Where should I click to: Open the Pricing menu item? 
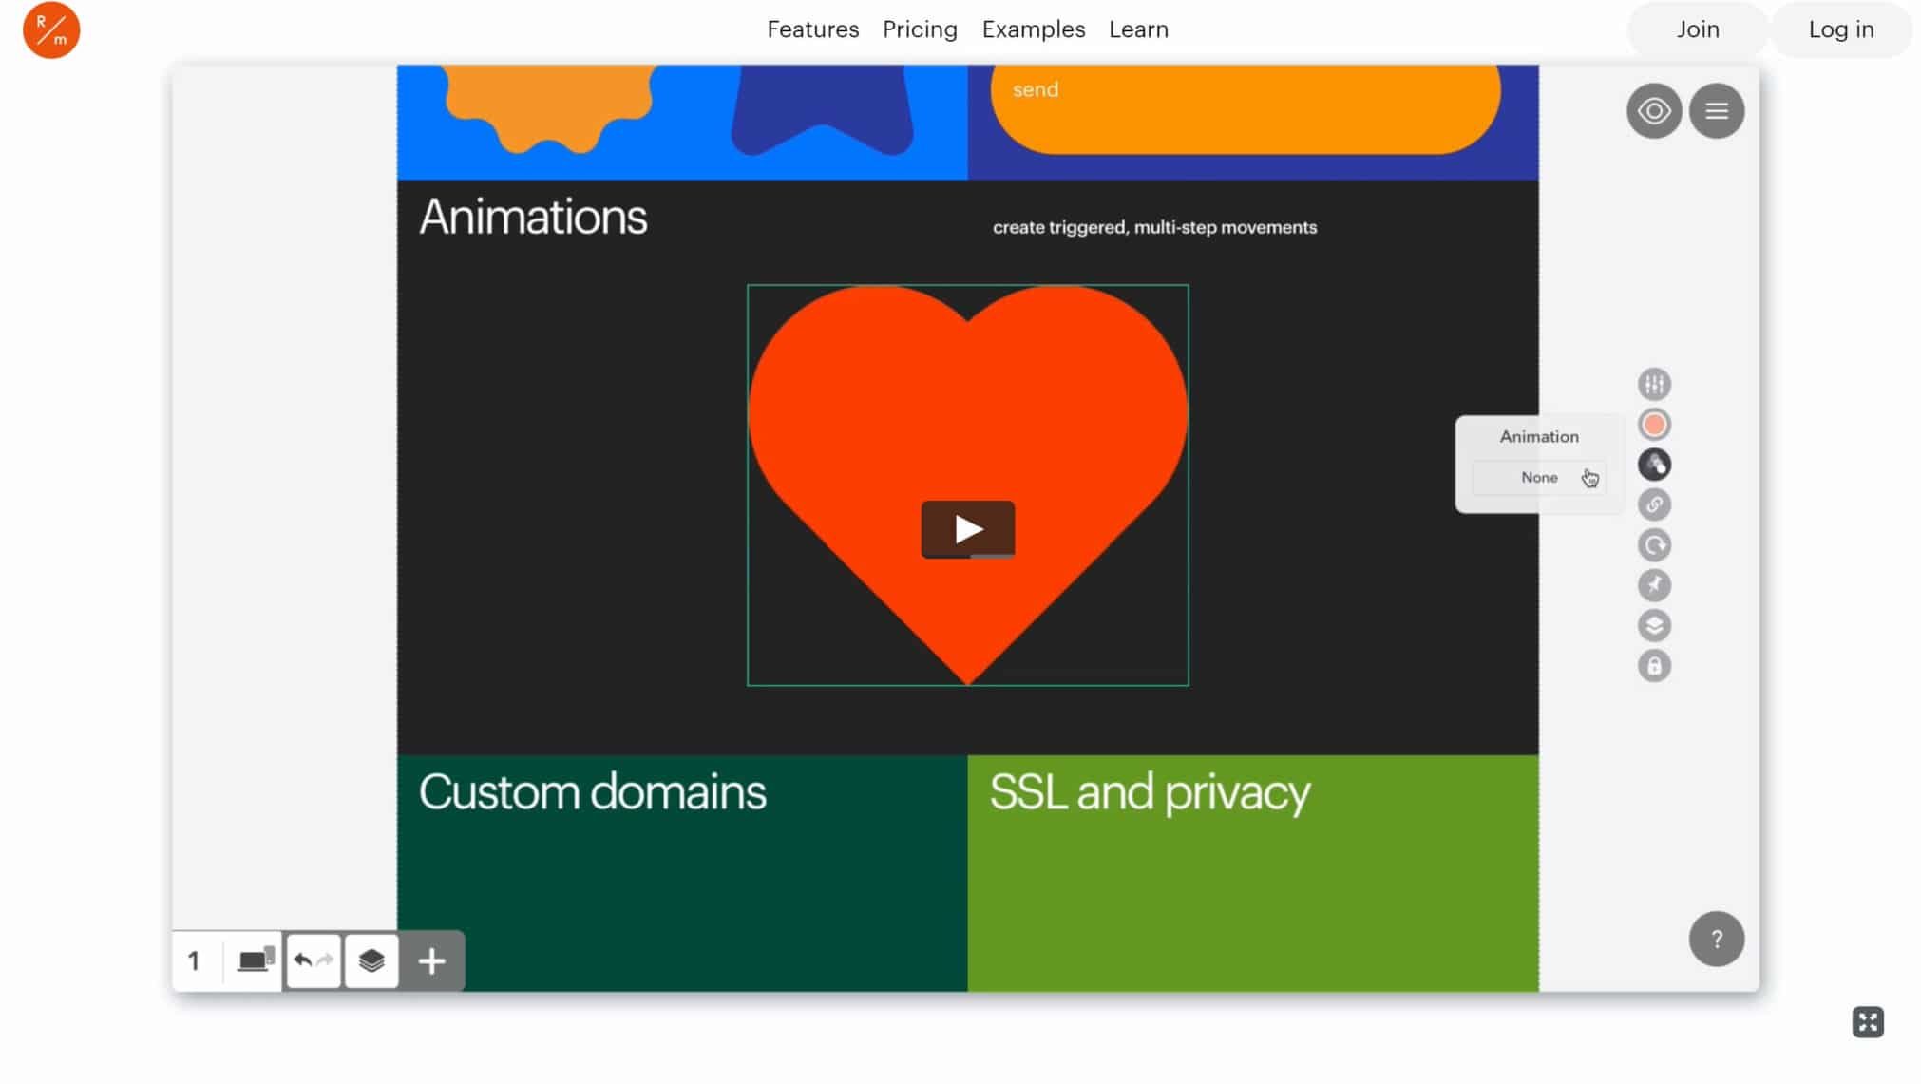[x=920, y=29]
